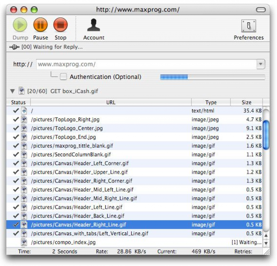The width and height of the screenshot is (277, 266).
Task: Sort the list by Size column
Action: pos(246,102)
